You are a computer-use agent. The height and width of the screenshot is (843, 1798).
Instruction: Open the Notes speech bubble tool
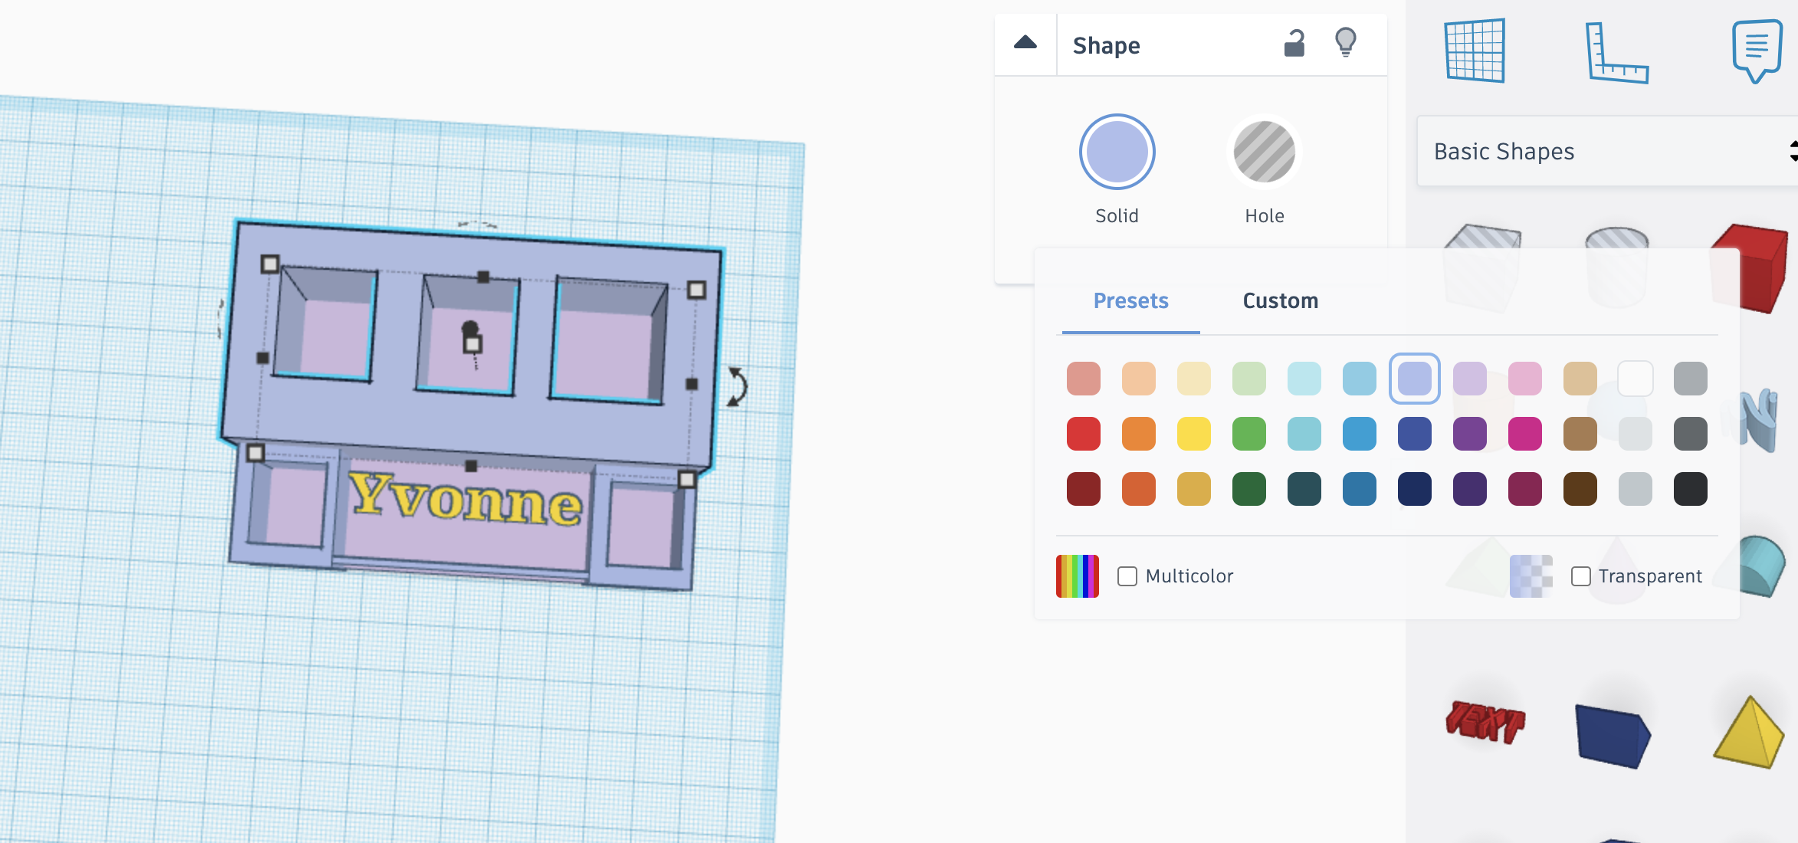click(1756, 51)
